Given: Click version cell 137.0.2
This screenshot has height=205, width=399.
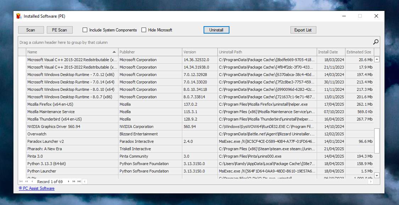Looking at the screenshot, I should click(200, 104).
